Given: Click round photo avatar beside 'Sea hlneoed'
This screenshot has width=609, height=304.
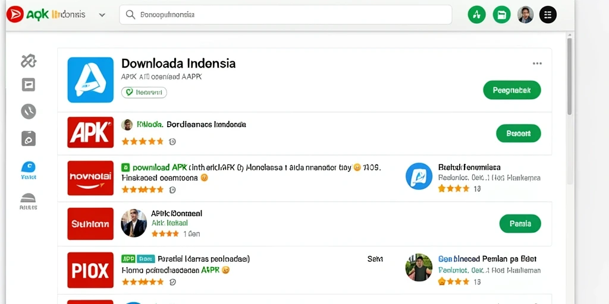Looking at the screenshot, I should click(419, 268).
